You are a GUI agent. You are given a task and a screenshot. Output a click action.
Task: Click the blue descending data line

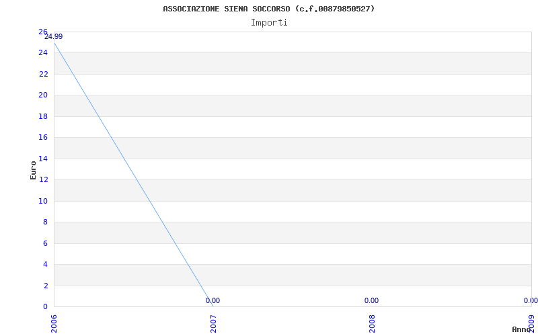pos(134,175)
